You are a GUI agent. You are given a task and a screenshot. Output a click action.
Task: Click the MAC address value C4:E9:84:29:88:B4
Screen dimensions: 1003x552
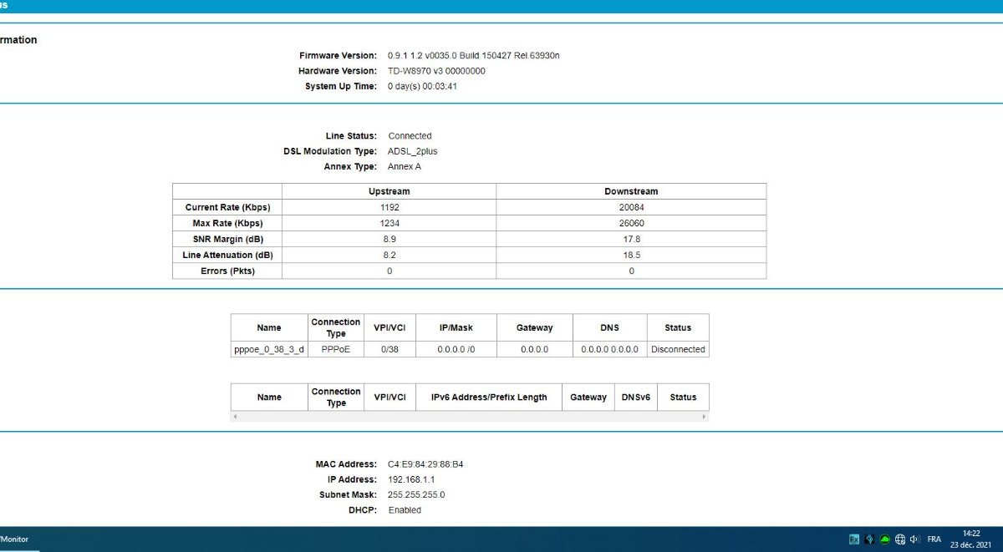[437, 464]
